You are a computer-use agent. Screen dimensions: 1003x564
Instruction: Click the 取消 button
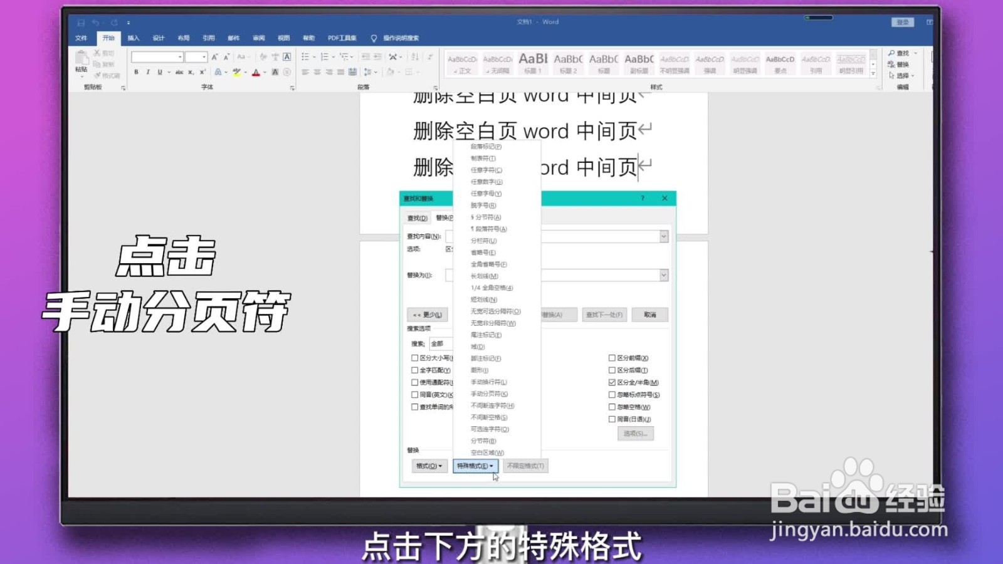(650, 315)
